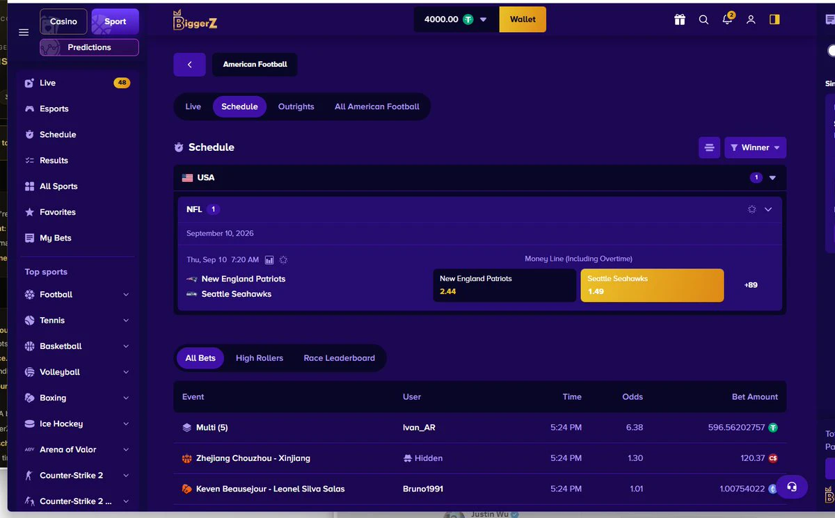
Task: Click the Tether currency icon in balance
Action: pos(468,19)
